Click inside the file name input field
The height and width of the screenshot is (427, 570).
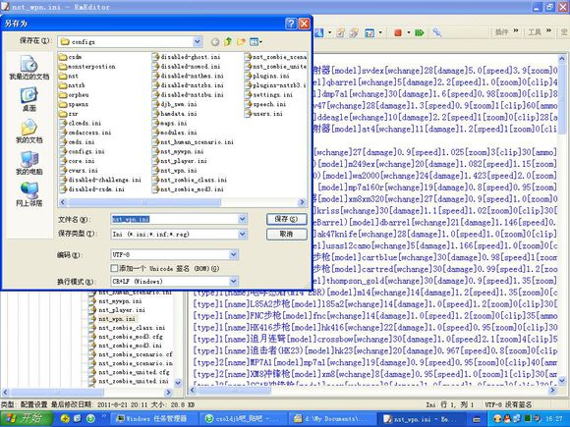tap(175, 219)
